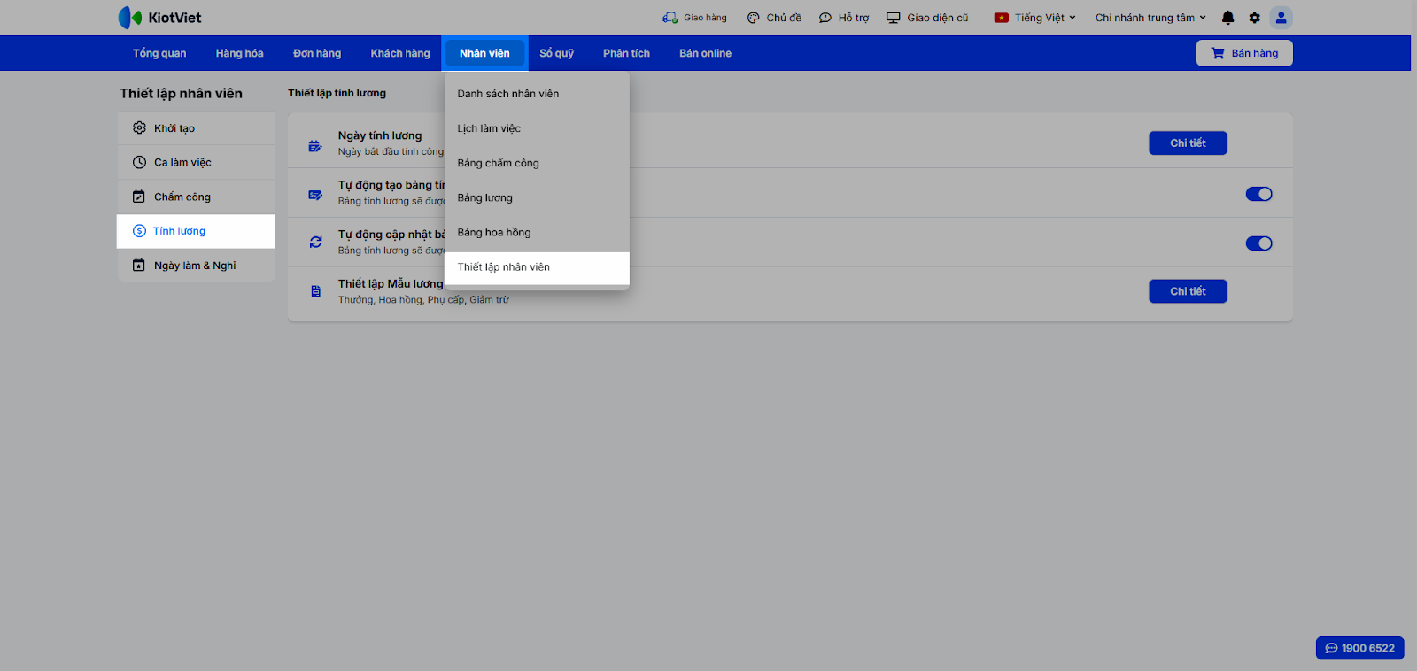Screen dimensions: 1417x671
Task: Click the Tự động cập nhật refresh icon
Action: [x=315, y=242]
